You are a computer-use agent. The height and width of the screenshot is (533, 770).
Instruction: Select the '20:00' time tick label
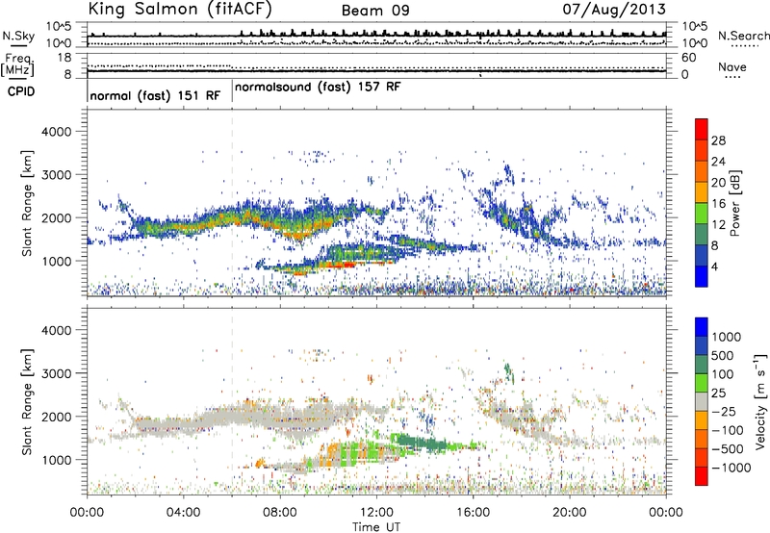click(570, 513)
